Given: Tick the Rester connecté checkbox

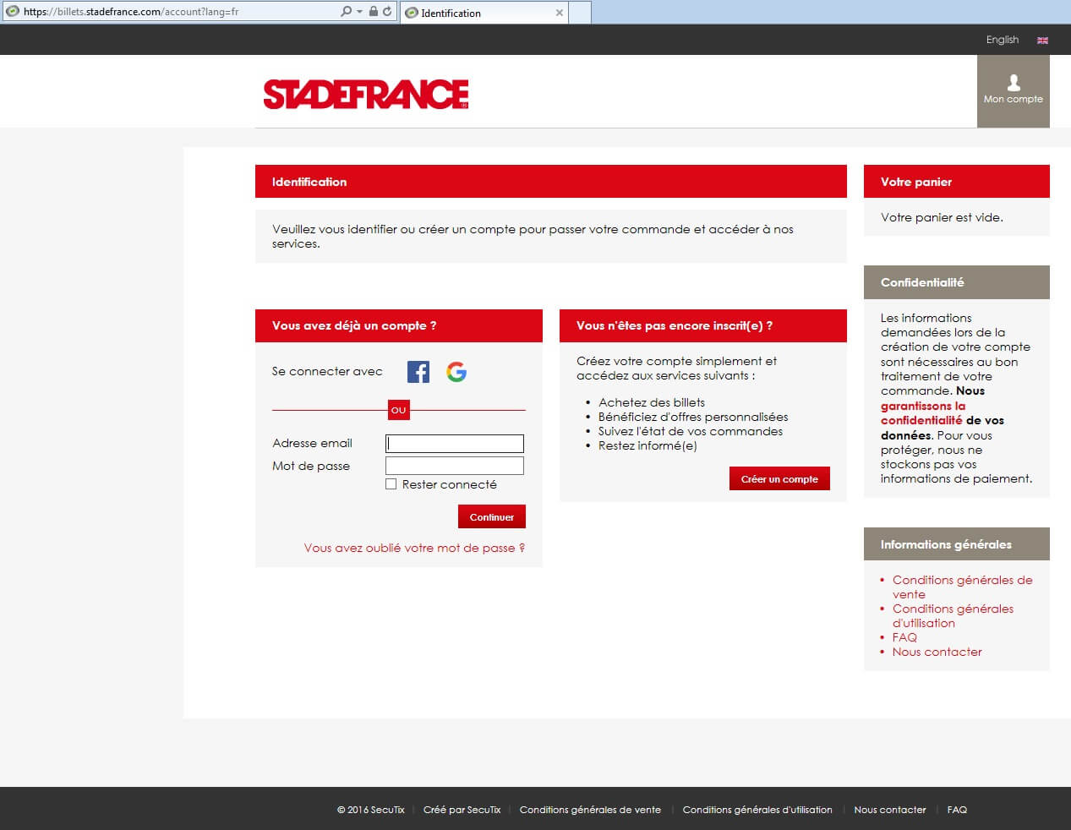Looking at the screenshot, I should [x=391, y=484].
